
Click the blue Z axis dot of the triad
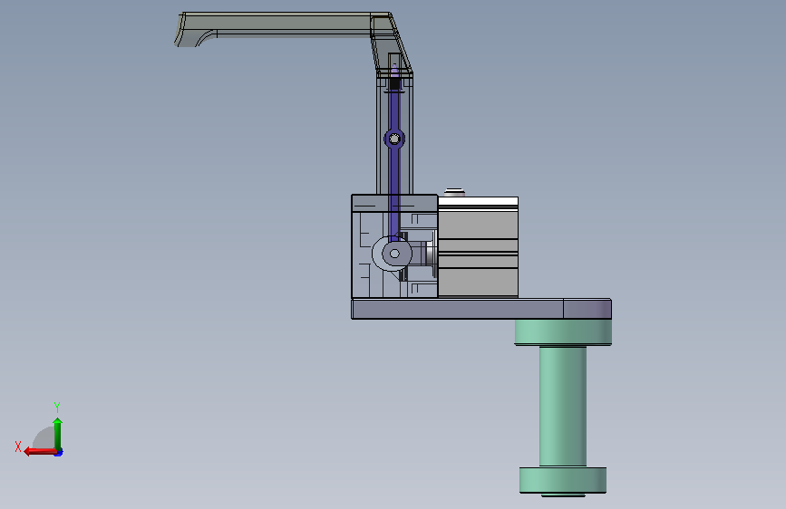click(59, 453)
